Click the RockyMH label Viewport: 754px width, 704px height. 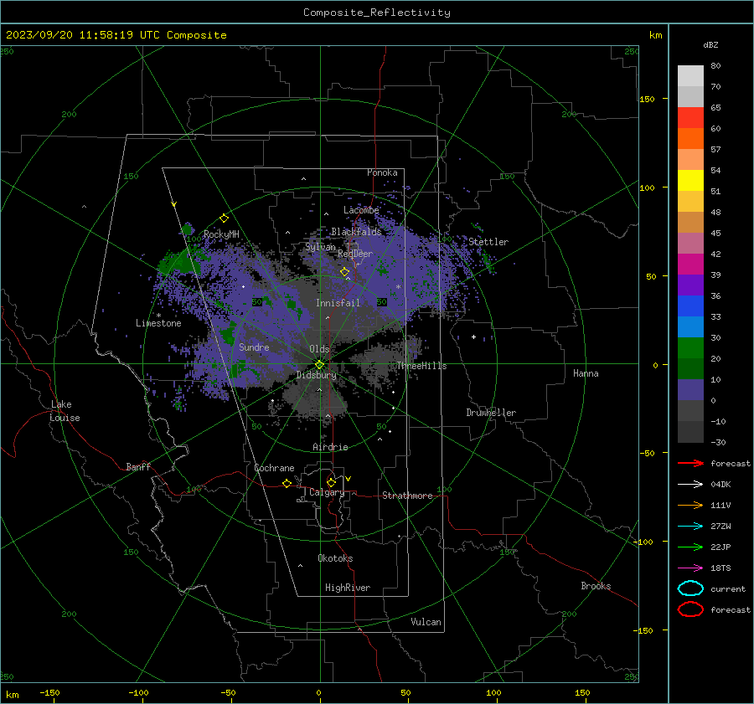[221, 234]
